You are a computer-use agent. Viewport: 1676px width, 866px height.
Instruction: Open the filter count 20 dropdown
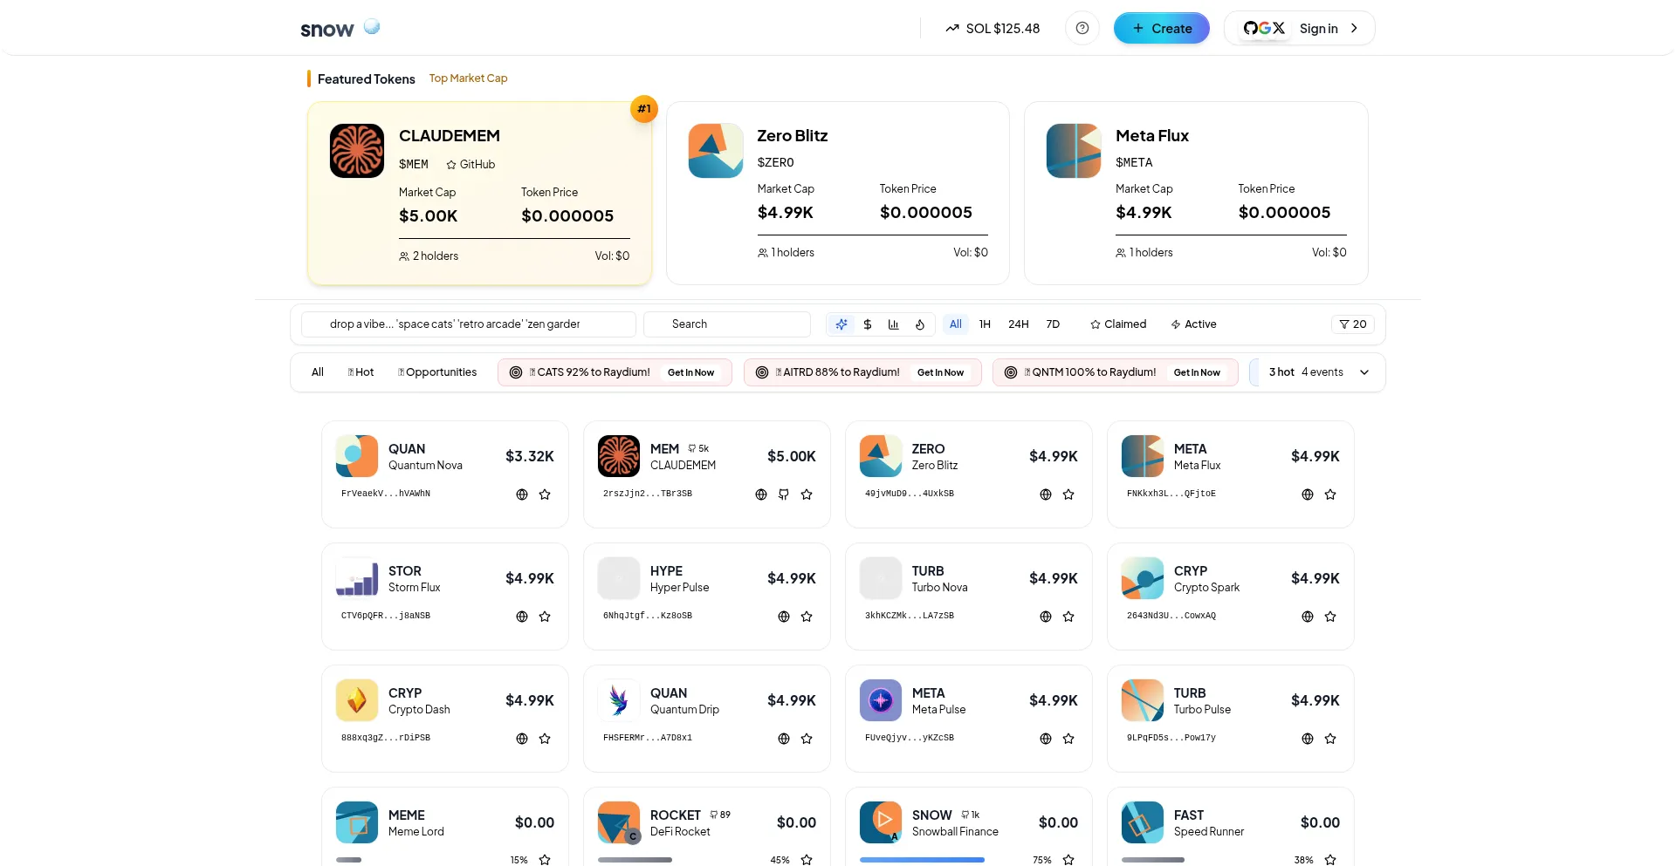[x=1352, y=324]
